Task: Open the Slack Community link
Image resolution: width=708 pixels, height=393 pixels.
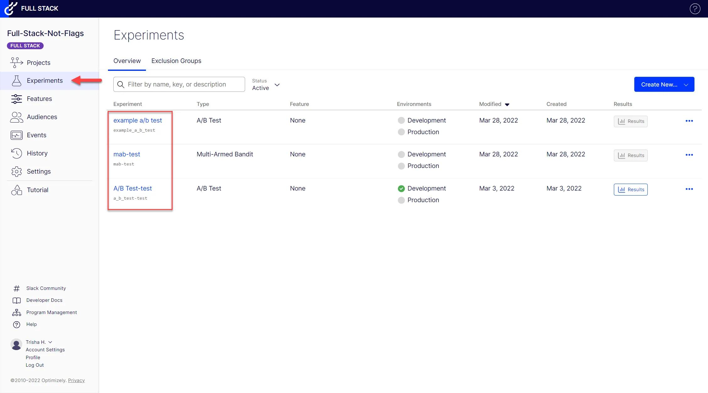Action: (46, 288)
